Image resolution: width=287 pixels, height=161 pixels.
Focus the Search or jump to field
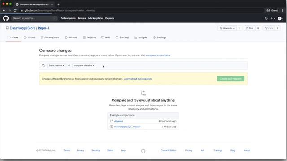coord(34,18)
